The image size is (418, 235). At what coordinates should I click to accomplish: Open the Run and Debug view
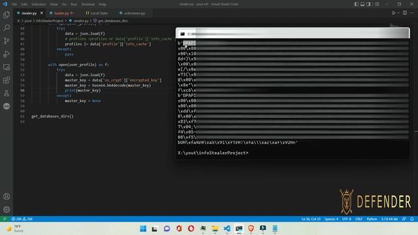(7, 54)
